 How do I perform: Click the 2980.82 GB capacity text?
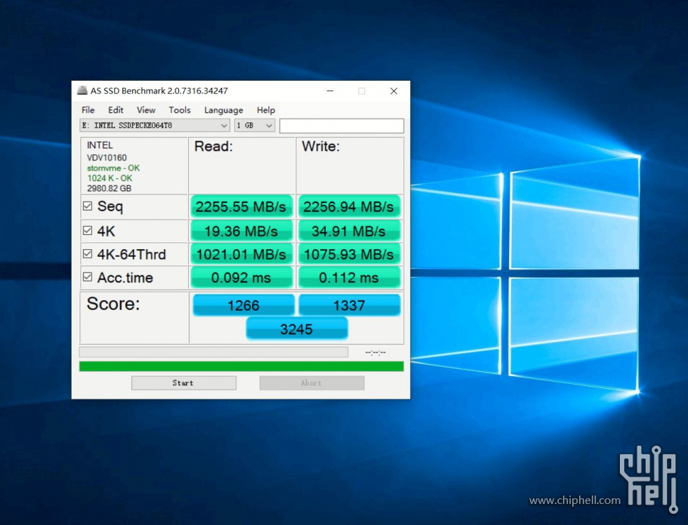click(110, 188)
